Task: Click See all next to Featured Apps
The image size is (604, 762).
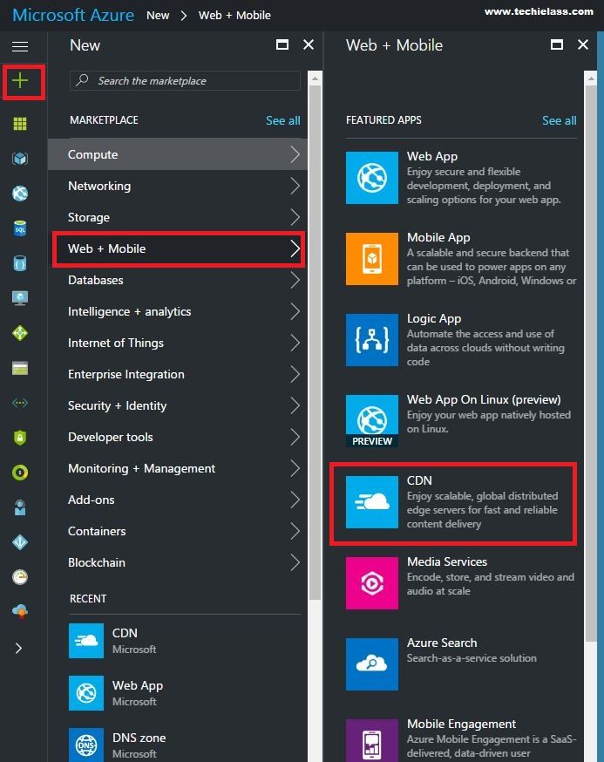Action: (x=560, y=120)
